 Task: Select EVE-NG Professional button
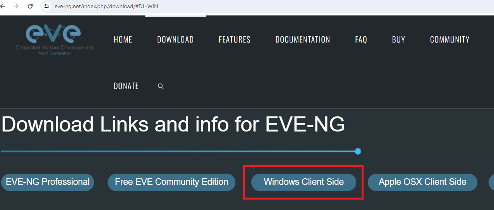48,182
